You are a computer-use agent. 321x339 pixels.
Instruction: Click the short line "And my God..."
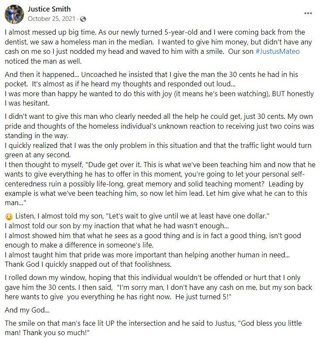point(27,310)
